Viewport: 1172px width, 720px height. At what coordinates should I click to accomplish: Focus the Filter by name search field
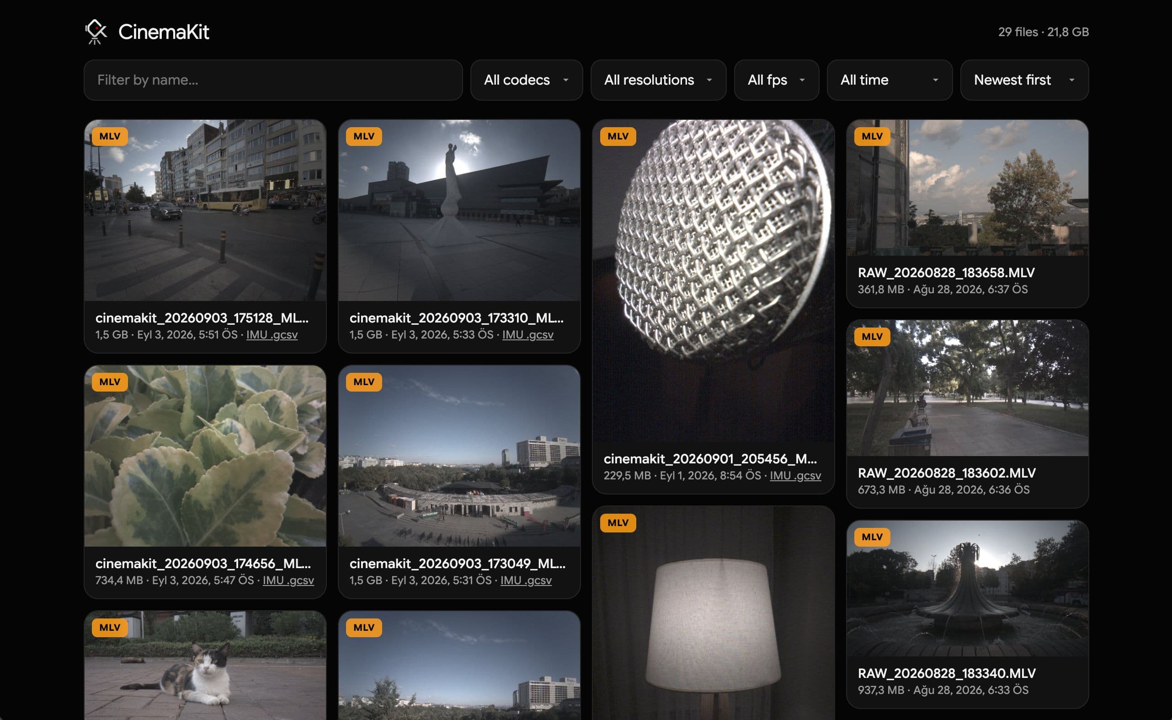(273, 80)
